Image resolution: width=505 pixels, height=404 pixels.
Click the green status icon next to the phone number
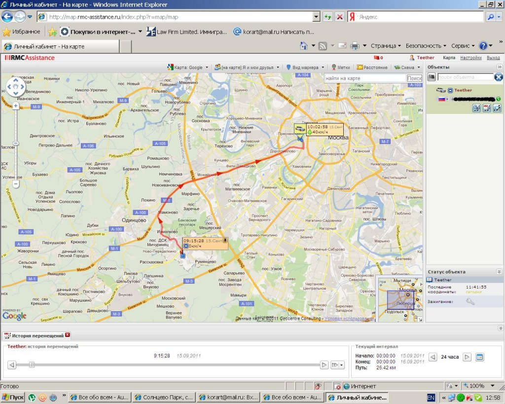(x=498, y=99)
